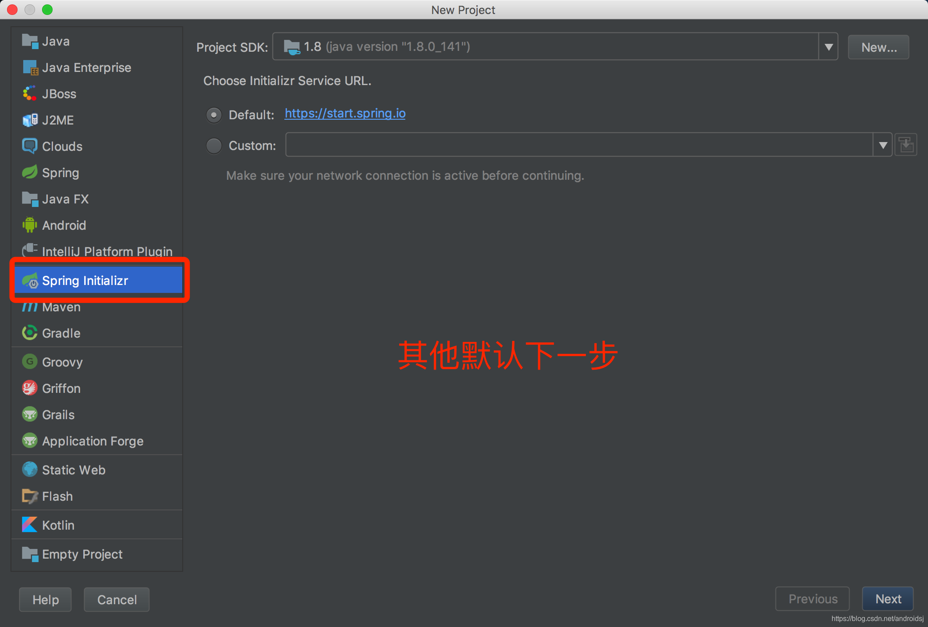Viewport: 928px width, 627px height.
Task: Select the Default service URL radio button
Action: 214,115
